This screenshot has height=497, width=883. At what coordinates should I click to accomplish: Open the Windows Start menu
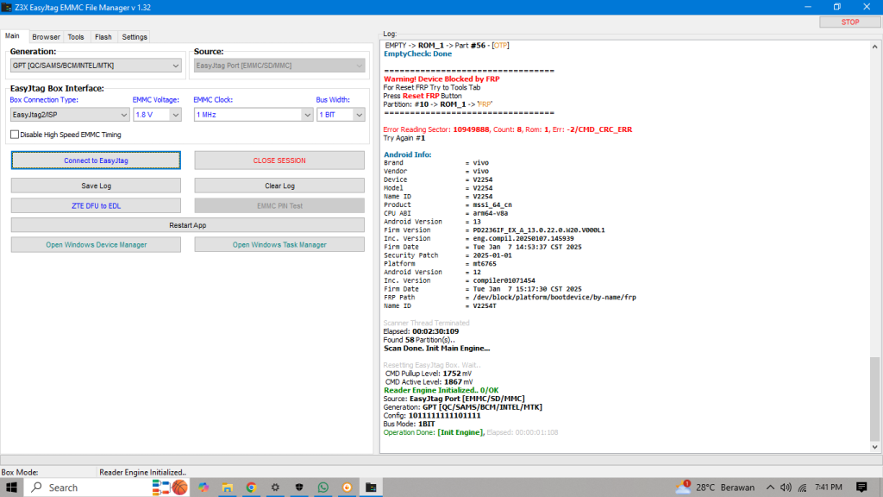point(11,488)
